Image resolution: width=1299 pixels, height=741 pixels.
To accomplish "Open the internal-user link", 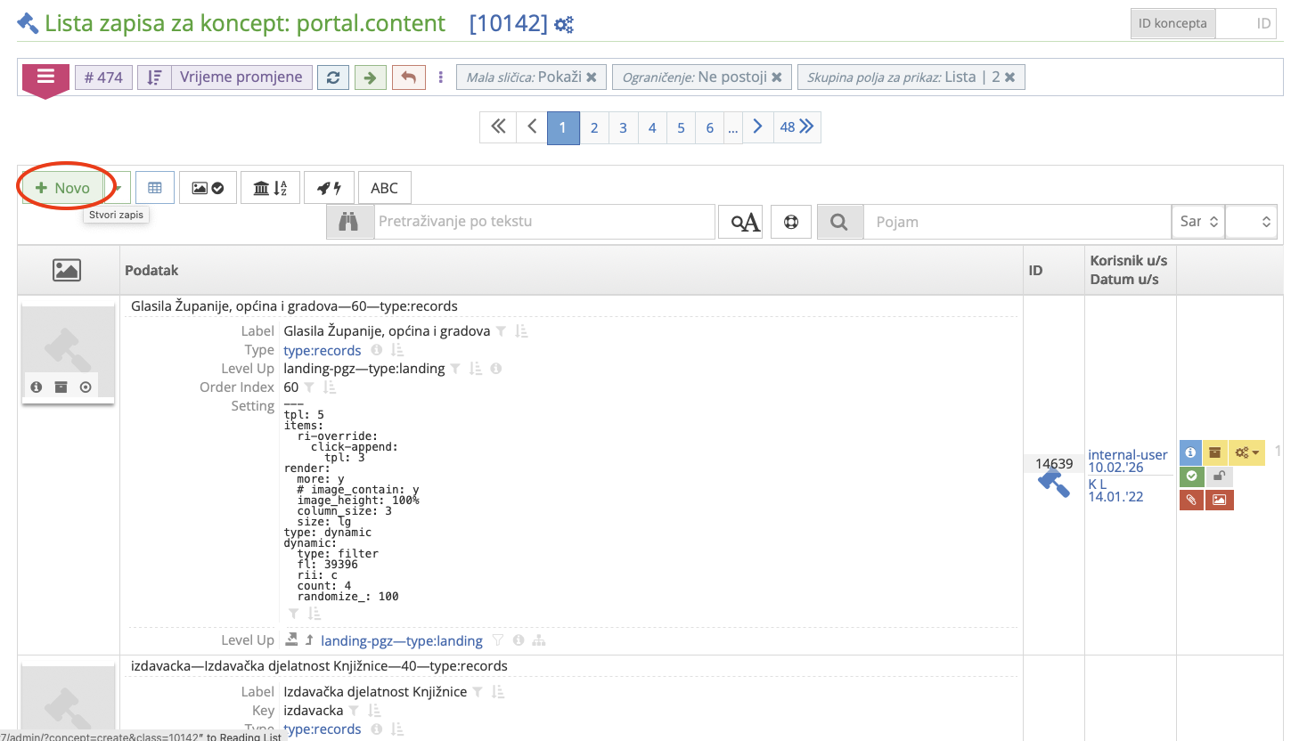I will [1128, 454].
